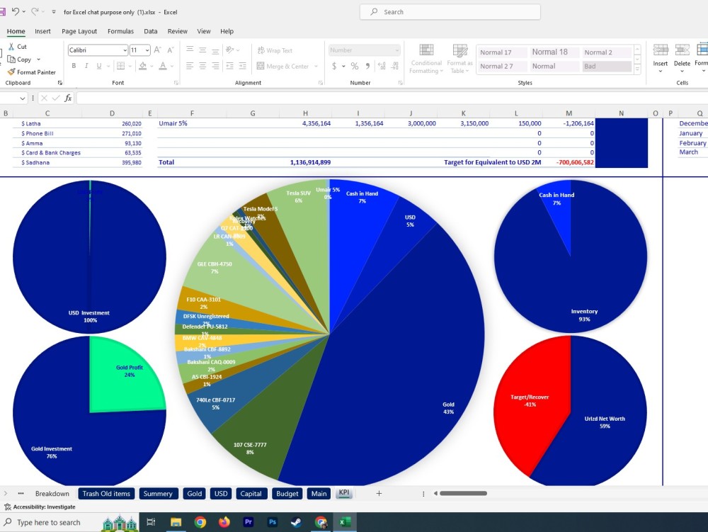
Task: Select the Insert cells icon
Action: [x=660, y=53]
